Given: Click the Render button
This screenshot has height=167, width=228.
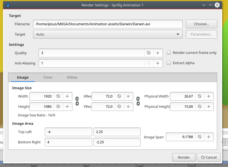Looking at the screenshot, I should [184, 158].
